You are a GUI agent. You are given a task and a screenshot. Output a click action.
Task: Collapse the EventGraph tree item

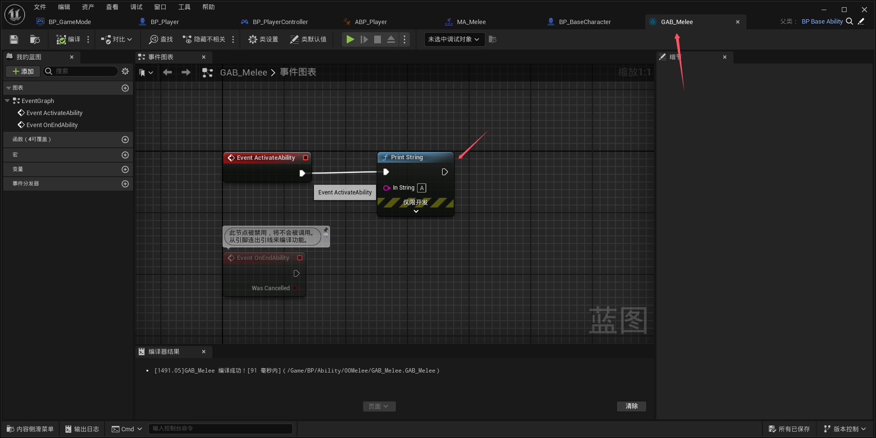[7, 101]
